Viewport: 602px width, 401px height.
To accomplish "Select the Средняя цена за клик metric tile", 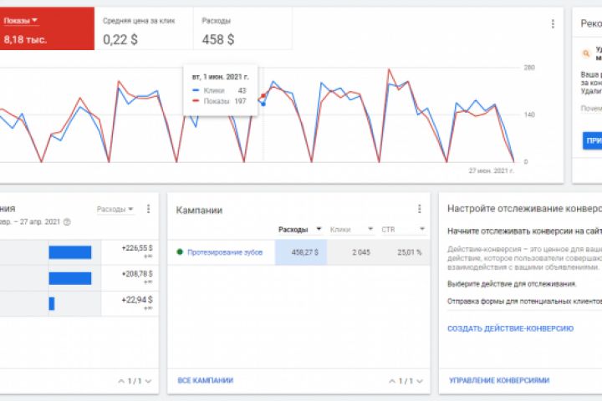I will coord(143,30).
